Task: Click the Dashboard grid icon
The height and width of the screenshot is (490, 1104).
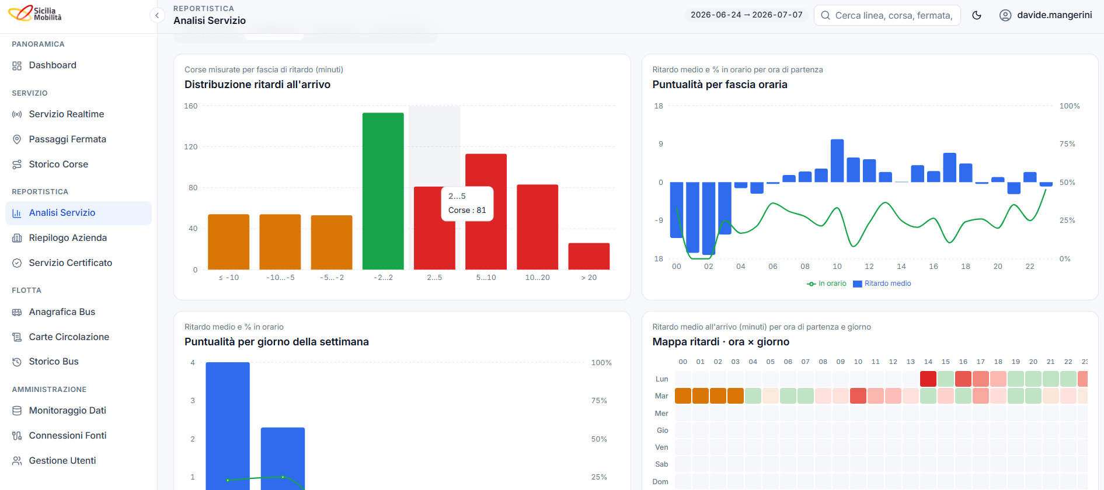Action: coord(17,66)
